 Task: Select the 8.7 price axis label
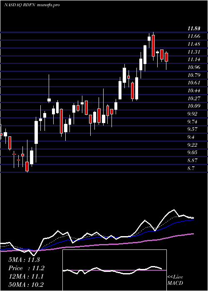191,168
